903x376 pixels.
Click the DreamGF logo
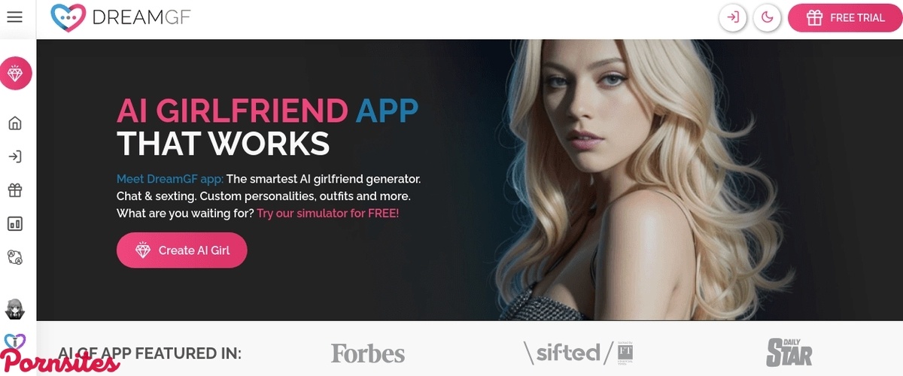(120, 18)
